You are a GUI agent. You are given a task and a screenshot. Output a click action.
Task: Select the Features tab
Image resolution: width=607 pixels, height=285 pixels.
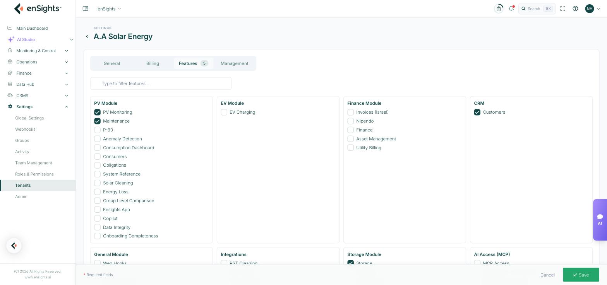[193, 63]
